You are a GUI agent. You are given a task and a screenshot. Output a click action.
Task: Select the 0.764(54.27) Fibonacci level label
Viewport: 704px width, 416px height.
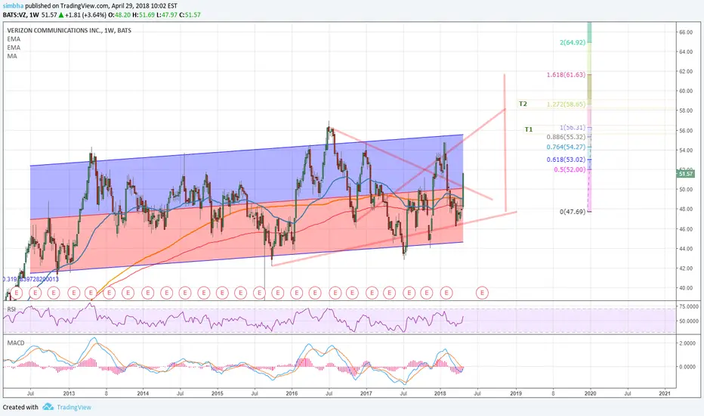pyautogui.click(x=566, y=147)
